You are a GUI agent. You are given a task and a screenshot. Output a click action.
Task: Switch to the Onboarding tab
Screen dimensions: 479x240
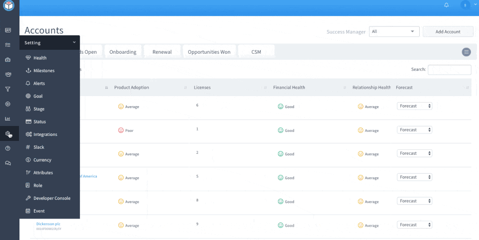click(x=123, y=52)
